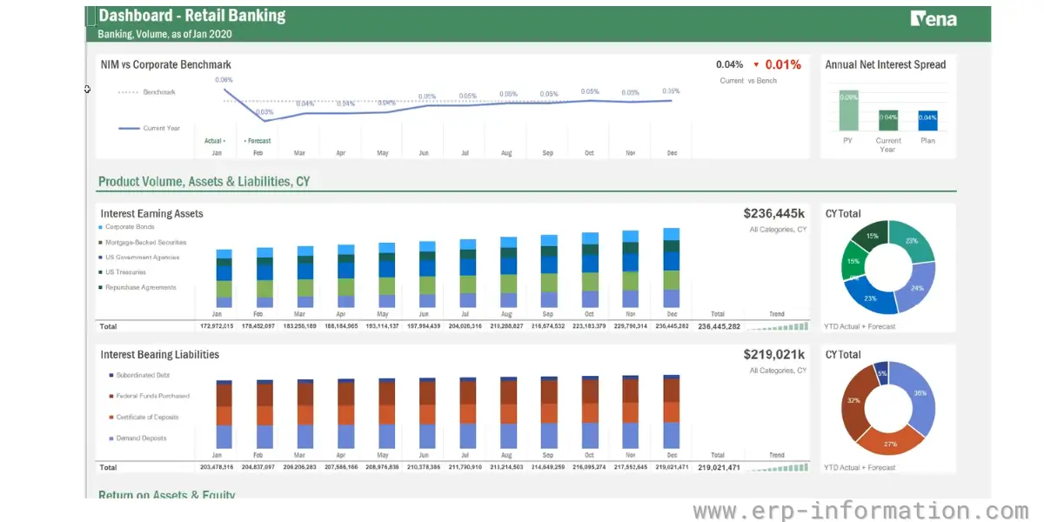Click the $236,445k assets total value

coord(774,213)
